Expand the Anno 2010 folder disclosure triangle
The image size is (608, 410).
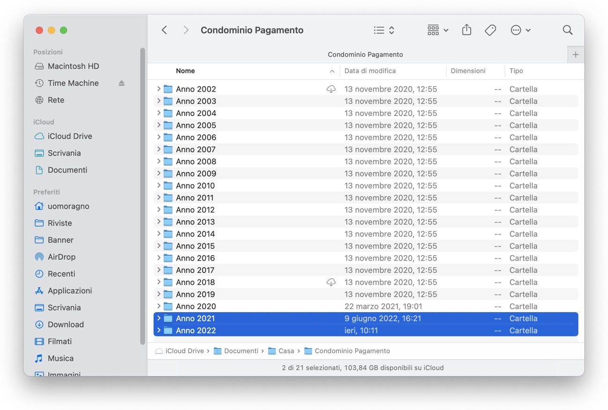pyautogui.click(x=159, y=185)
